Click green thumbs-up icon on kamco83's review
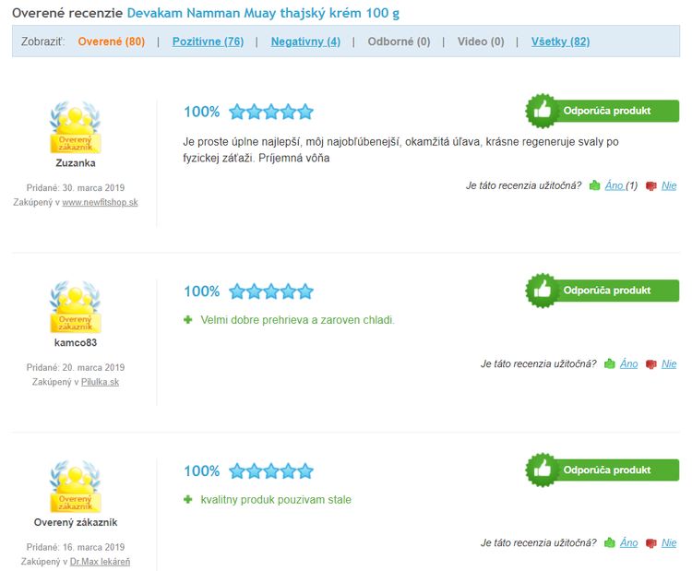The width and height of the screenshot is (692, 571). (x=610, y=363)
